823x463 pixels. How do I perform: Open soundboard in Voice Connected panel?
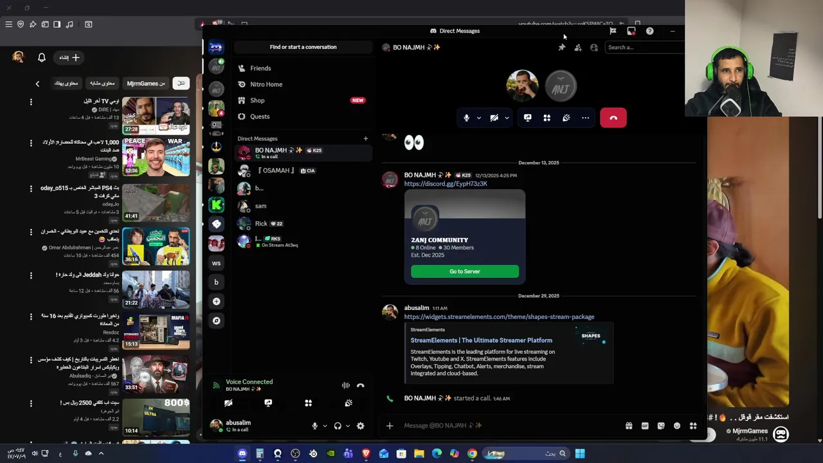pyautogui.click(x=348, y=403)
